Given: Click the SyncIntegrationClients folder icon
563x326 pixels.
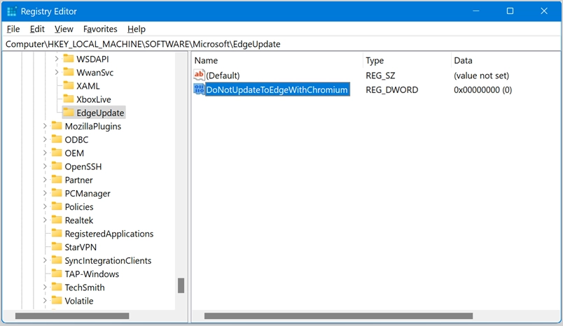Looking at the screenshot, I should pyautogui.click(x=57, y=260).
